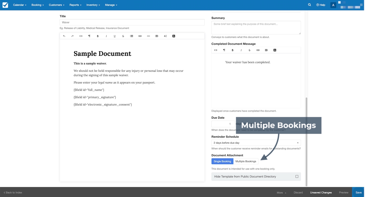The width and height of the screenshot is (365, 197).
Task: Click the Preview button
Action: tap(344, 192)
